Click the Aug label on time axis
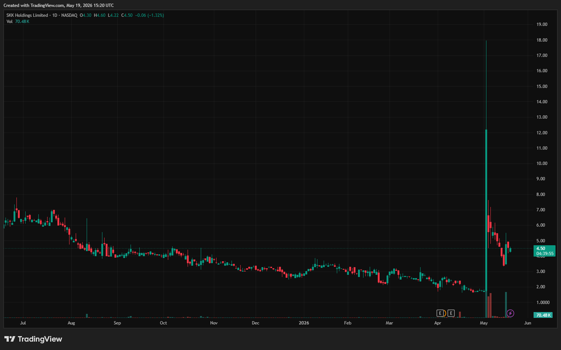The height and width of the screenshot is (350, 561). 71,322
